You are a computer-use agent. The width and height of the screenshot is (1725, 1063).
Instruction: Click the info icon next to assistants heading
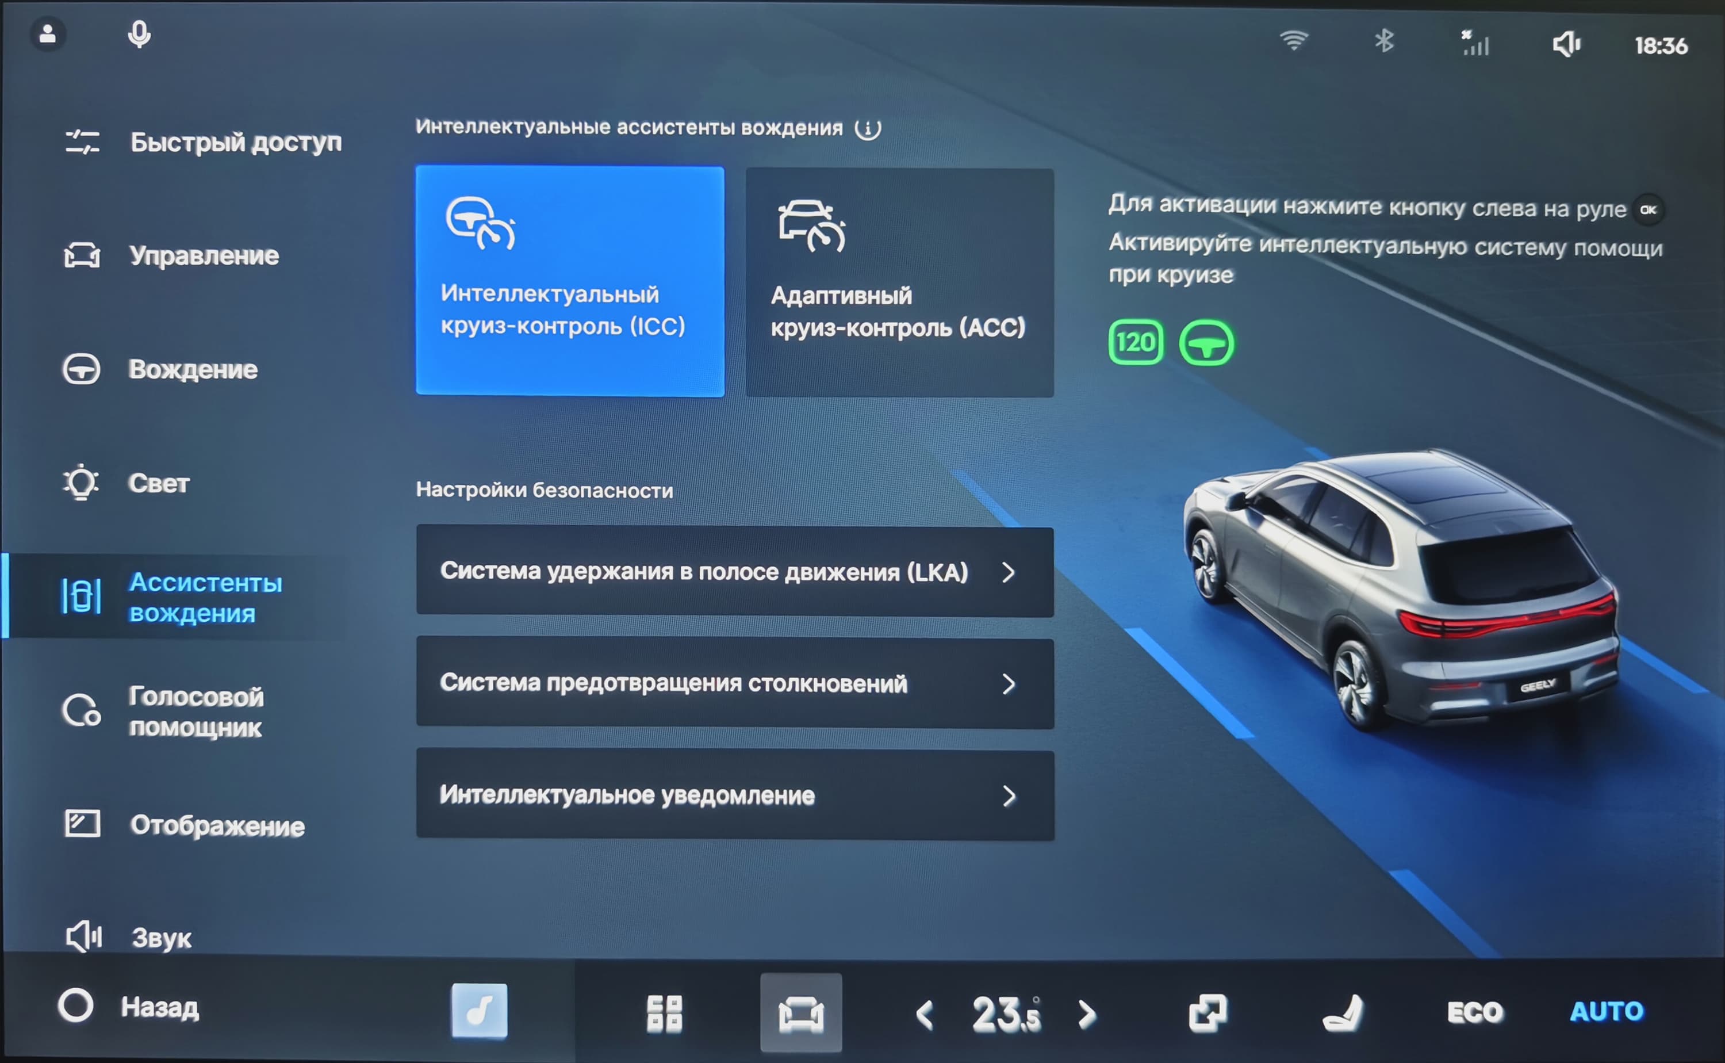867,129
